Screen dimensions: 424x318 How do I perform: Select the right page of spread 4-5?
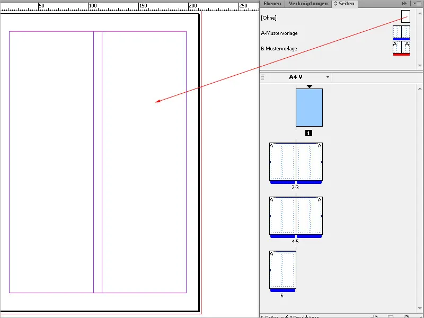point(310,216)
